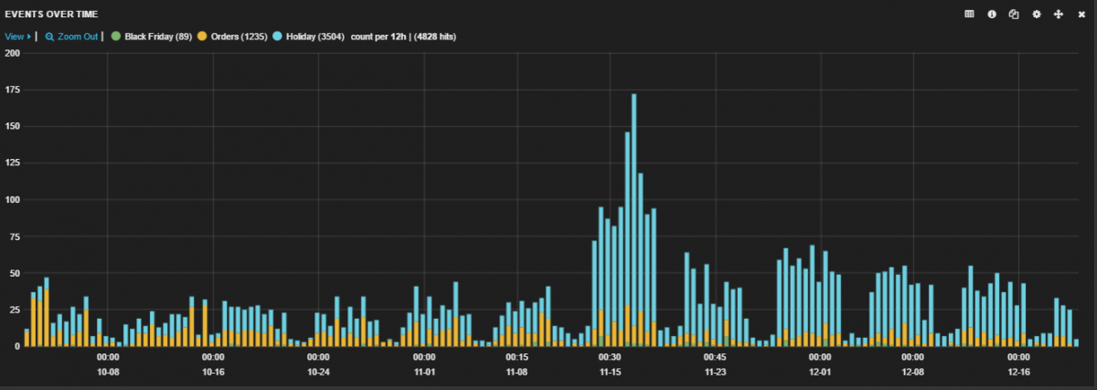The image size is (1097, 390).
Task: Click the green Black Friday color dot
Action: pyautogui.click(x=115, y=37)
